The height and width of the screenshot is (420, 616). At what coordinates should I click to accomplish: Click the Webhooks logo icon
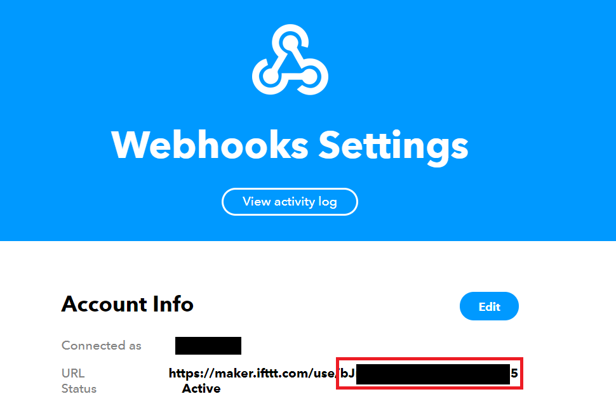pyautogui.click(x=290, y=60)
